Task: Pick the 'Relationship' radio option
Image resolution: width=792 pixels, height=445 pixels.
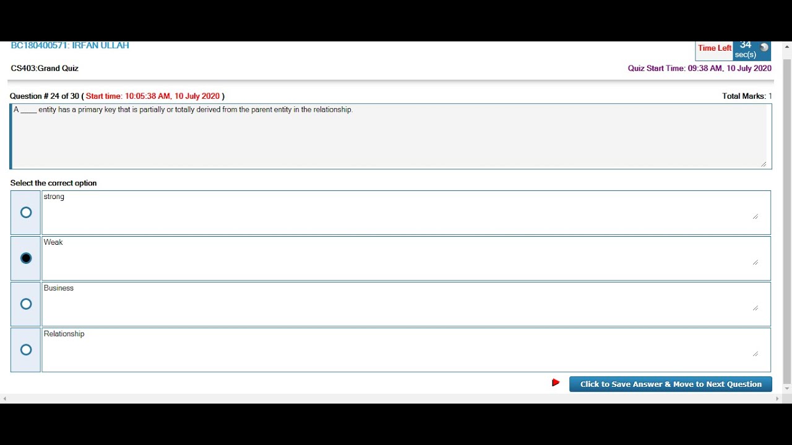Action: [26, 350]
